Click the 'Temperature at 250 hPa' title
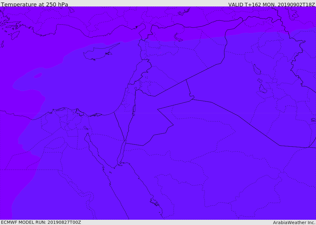The image size is (316, 225). [x=35, y=4]
